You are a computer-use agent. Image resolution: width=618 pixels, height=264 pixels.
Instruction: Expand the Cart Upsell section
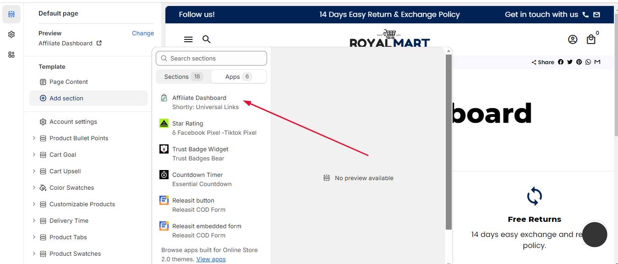point(34,171)
